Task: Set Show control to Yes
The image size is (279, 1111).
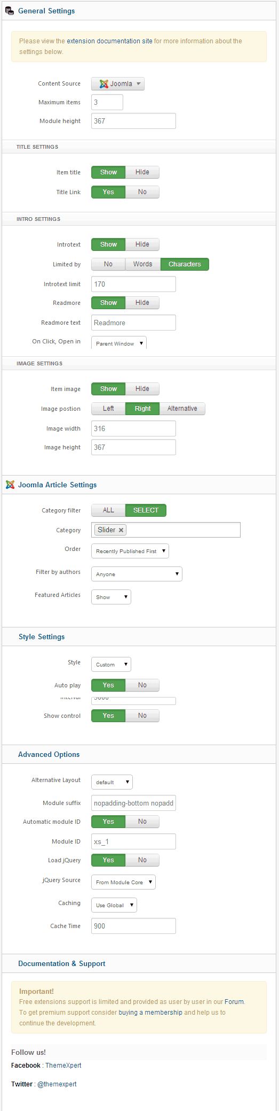Action: [108, 716]
